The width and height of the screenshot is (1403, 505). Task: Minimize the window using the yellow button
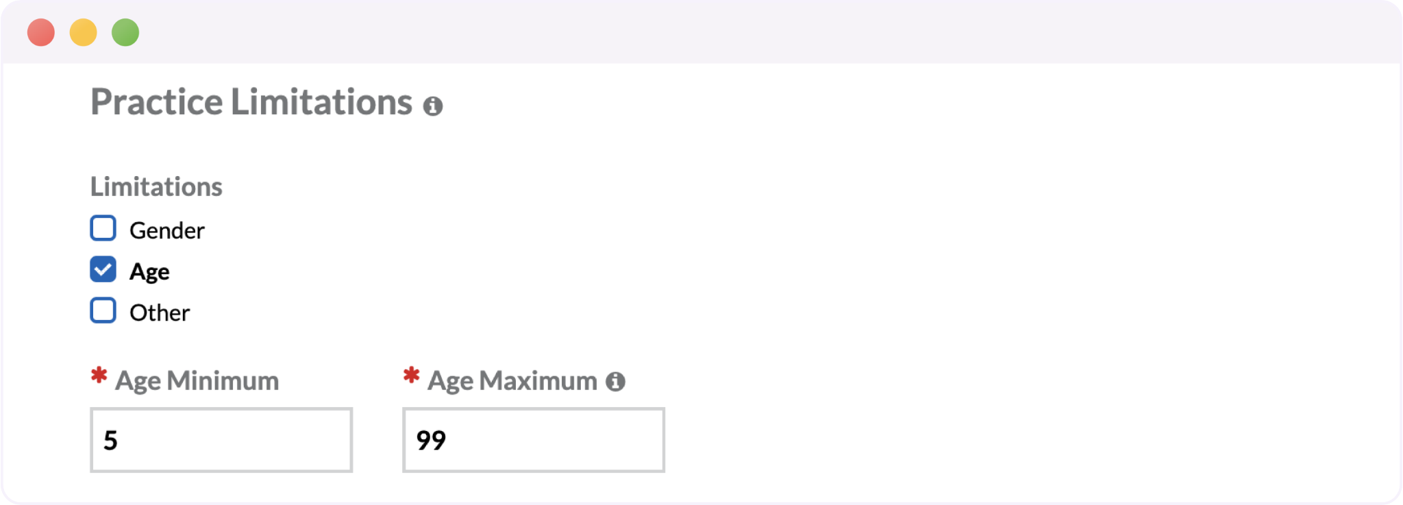tap(84, 32)
